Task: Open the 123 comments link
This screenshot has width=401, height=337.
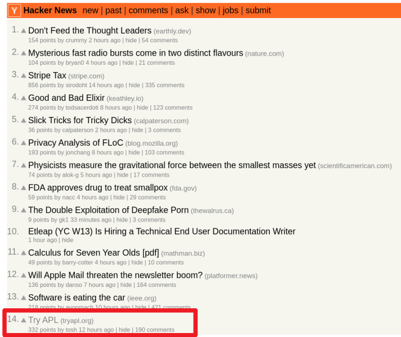Action: pyautogui.click(x=173, y=108)
